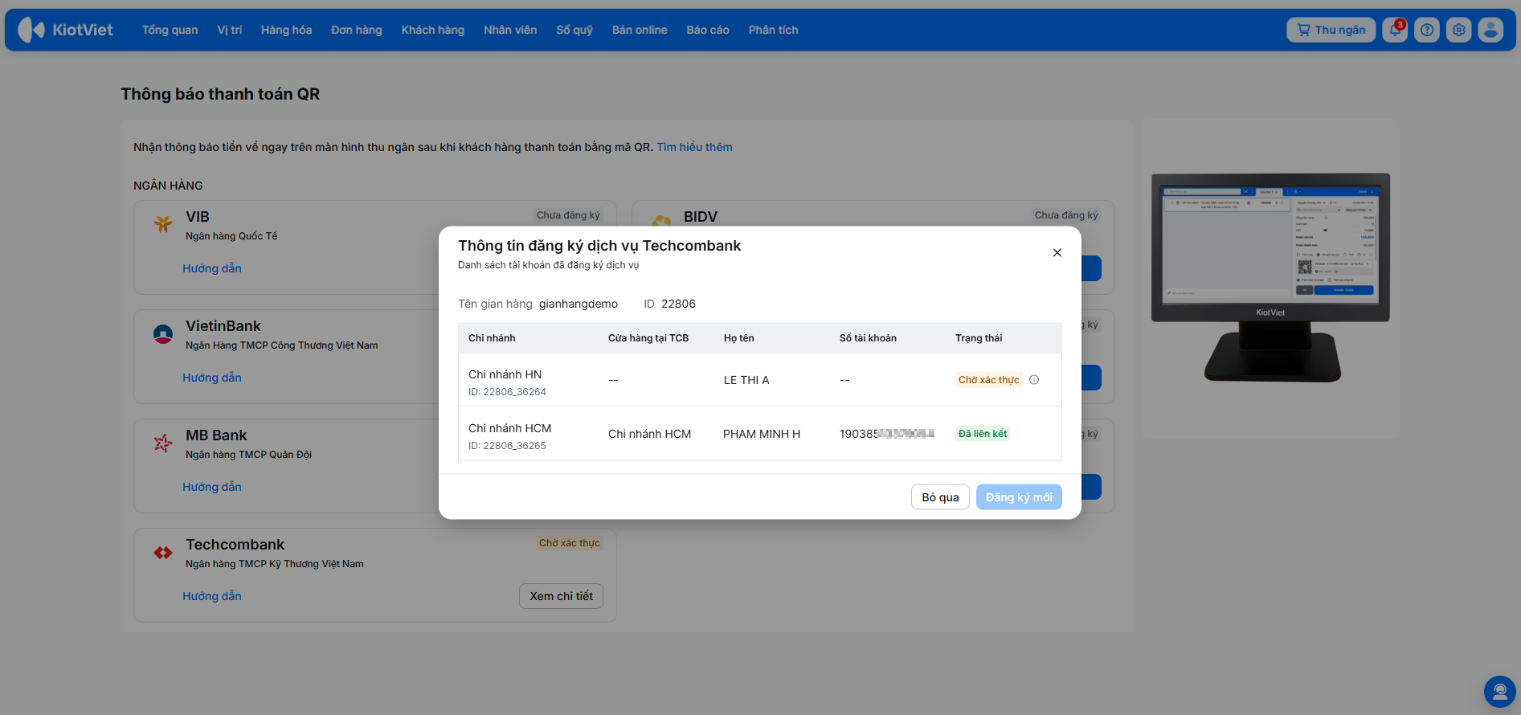The width and height of the screenshot is (1521, 715).
Task: Open the support chat icon
Action: (x=1499, y=692)
